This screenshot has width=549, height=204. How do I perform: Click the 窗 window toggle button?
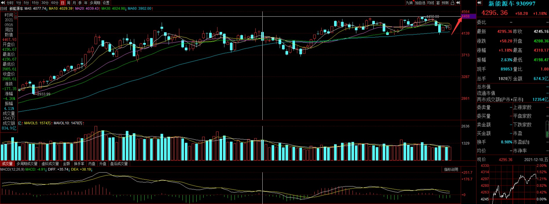438,3
